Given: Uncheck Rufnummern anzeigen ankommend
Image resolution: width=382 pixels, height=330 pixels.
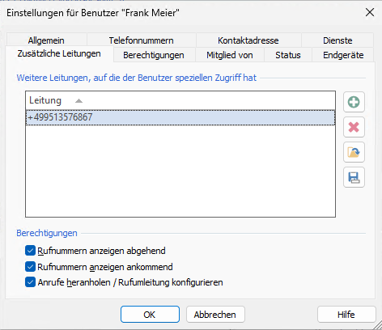Looking at the screenshot, I should tap(30, 267).
